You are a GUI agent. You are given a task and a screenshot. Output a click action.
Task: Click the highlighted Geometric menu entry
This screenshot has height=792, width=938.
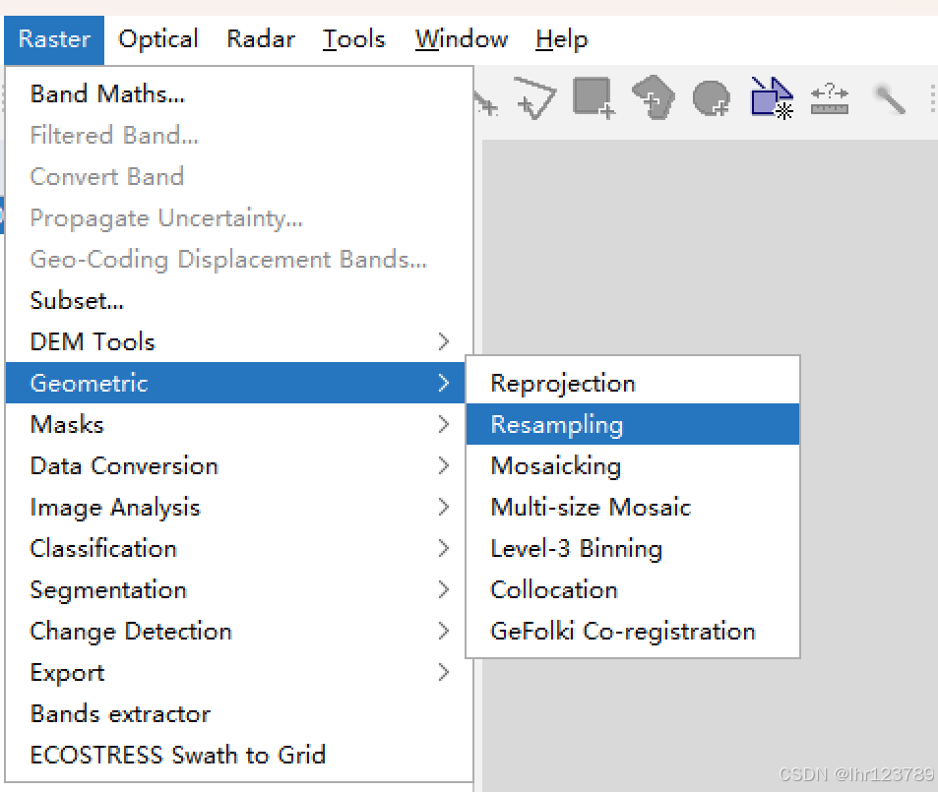pos(235,383)
